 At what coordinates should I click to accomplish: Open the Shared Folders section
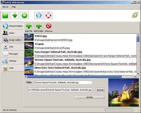point(13,26)
